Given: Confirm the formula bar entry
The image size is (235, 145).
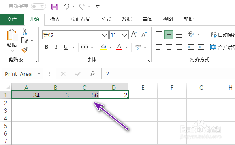Looking at the screenshot, I should click(x=78, y=74).
